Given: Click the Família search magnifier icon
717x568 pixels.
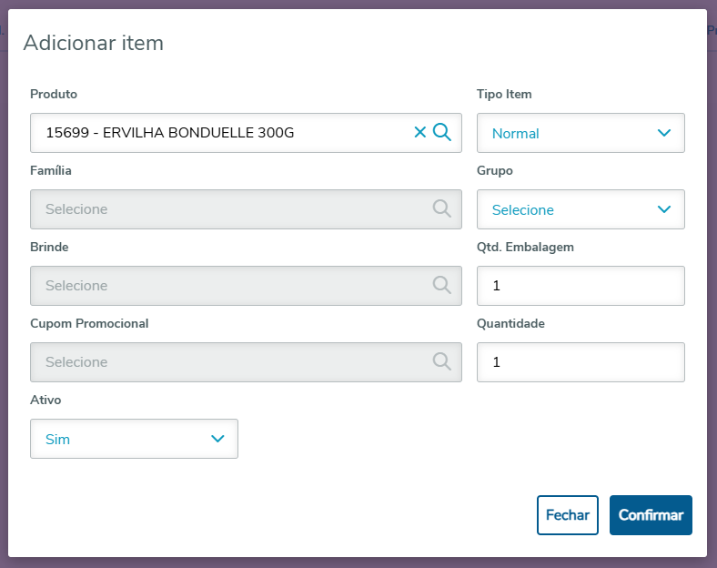Looking at the screenshot, I should click(x=442, y=209).
